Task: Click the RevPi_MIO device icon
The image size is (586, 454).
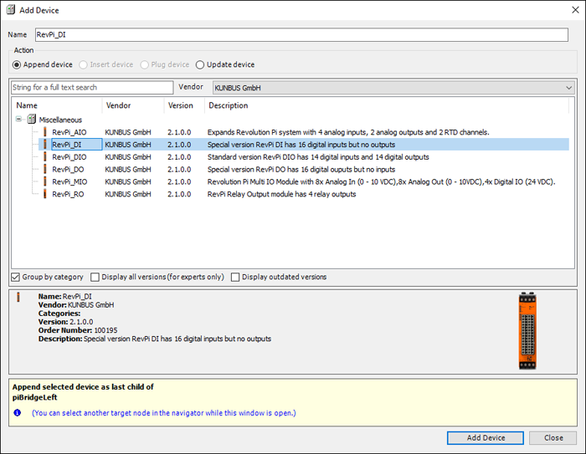Action: [x=45, y=181]
